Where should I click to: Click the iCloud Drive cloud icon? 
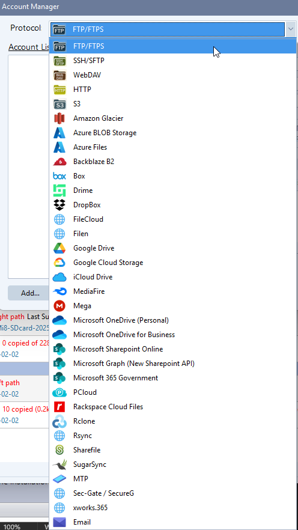pyautogui.click(x=59, y=277)
